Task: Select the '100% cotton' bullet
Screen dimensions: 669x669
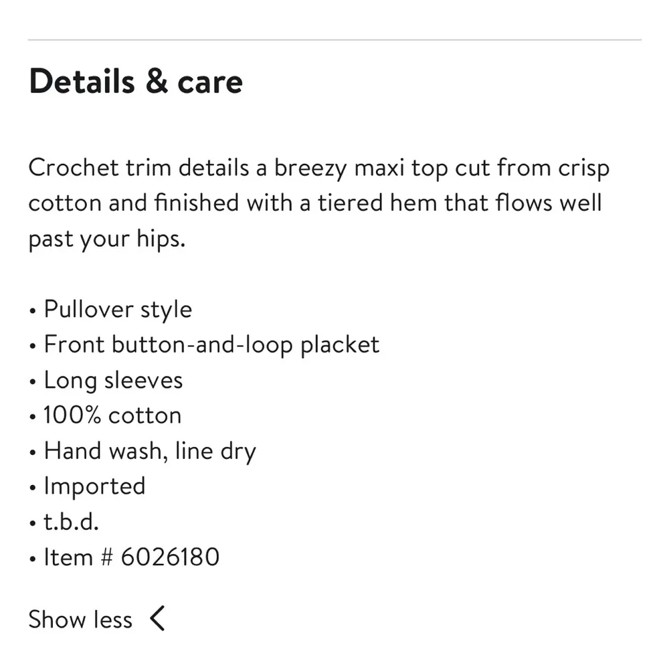Action: tap(112, 415)
